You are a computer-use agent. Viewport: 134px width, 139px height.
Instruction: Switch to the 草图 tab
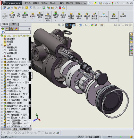coord(14,24)
